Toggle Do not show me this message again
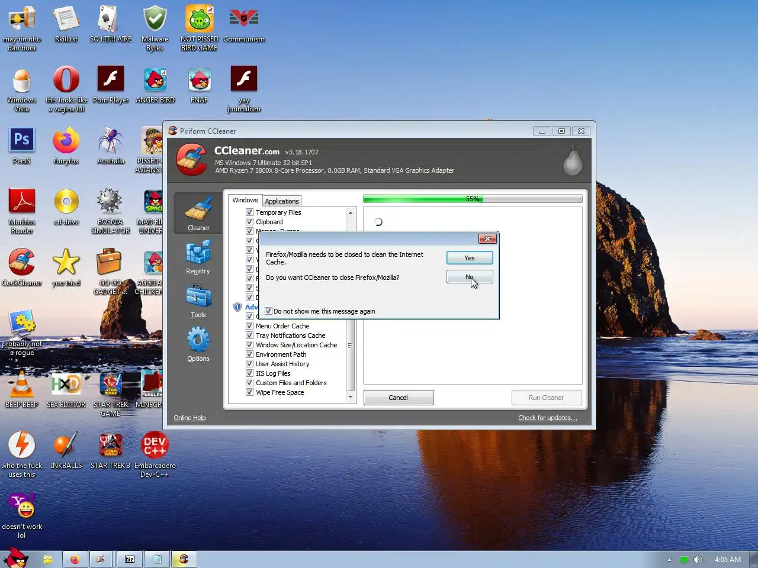Screen dimensions: 758x568 pyautogui.click(x=268, y=311)
